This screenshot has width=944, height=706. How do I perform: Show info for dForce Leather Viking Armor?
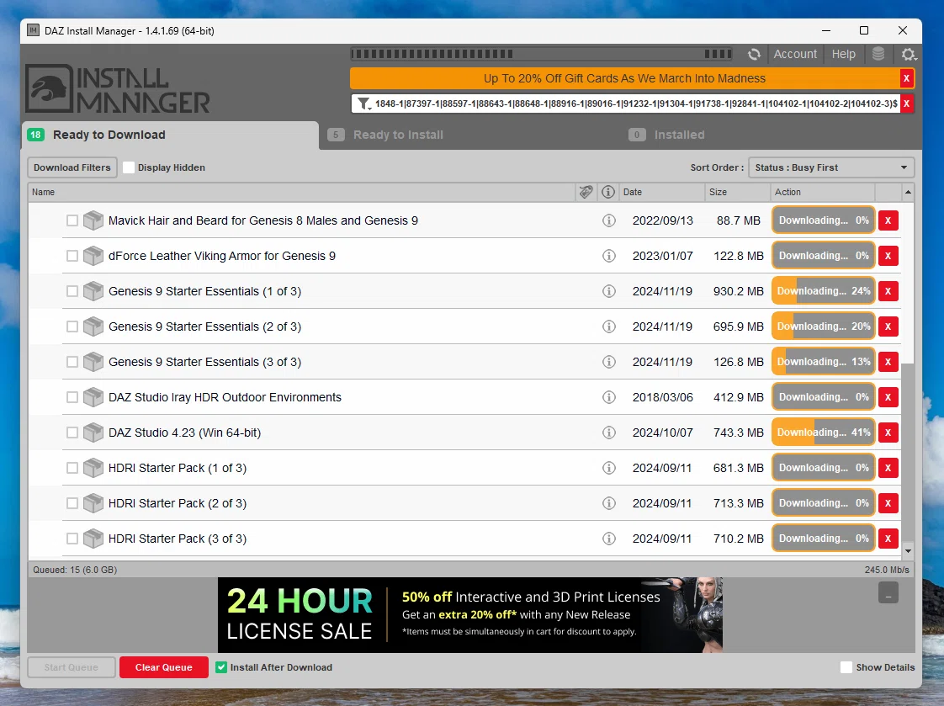[x=608, y=256]
